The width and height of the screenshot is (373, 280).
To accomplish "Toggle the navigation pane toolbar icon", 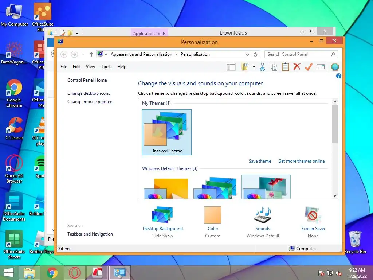I will 231,67.
